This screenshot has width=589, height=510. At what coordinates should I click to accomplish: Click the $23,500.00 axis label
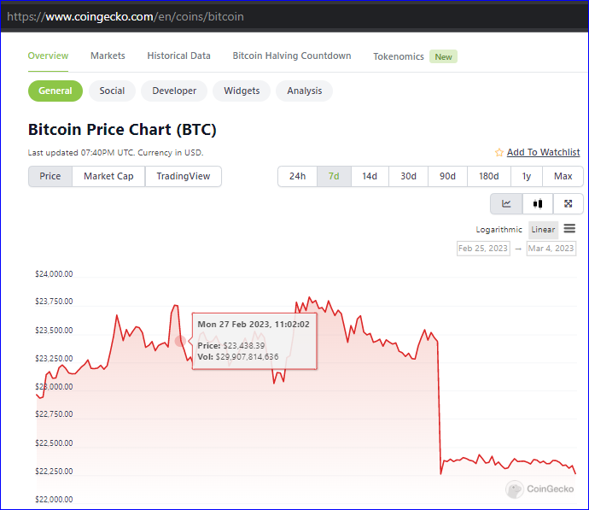(54, 331)
